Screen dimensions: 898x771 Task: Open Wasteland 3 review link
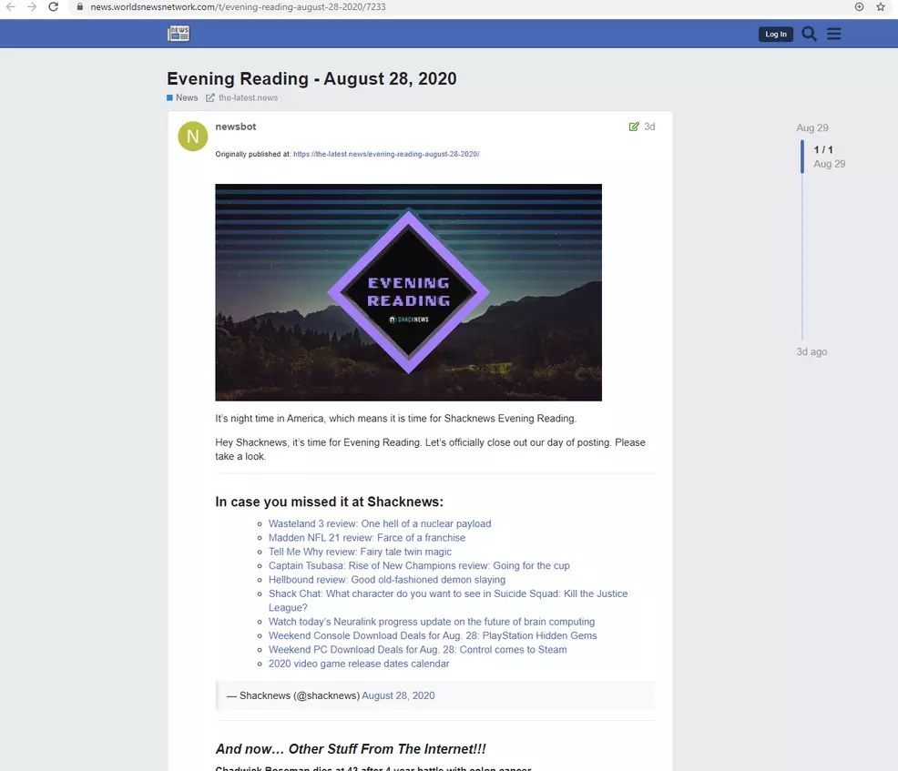(379, 523)
